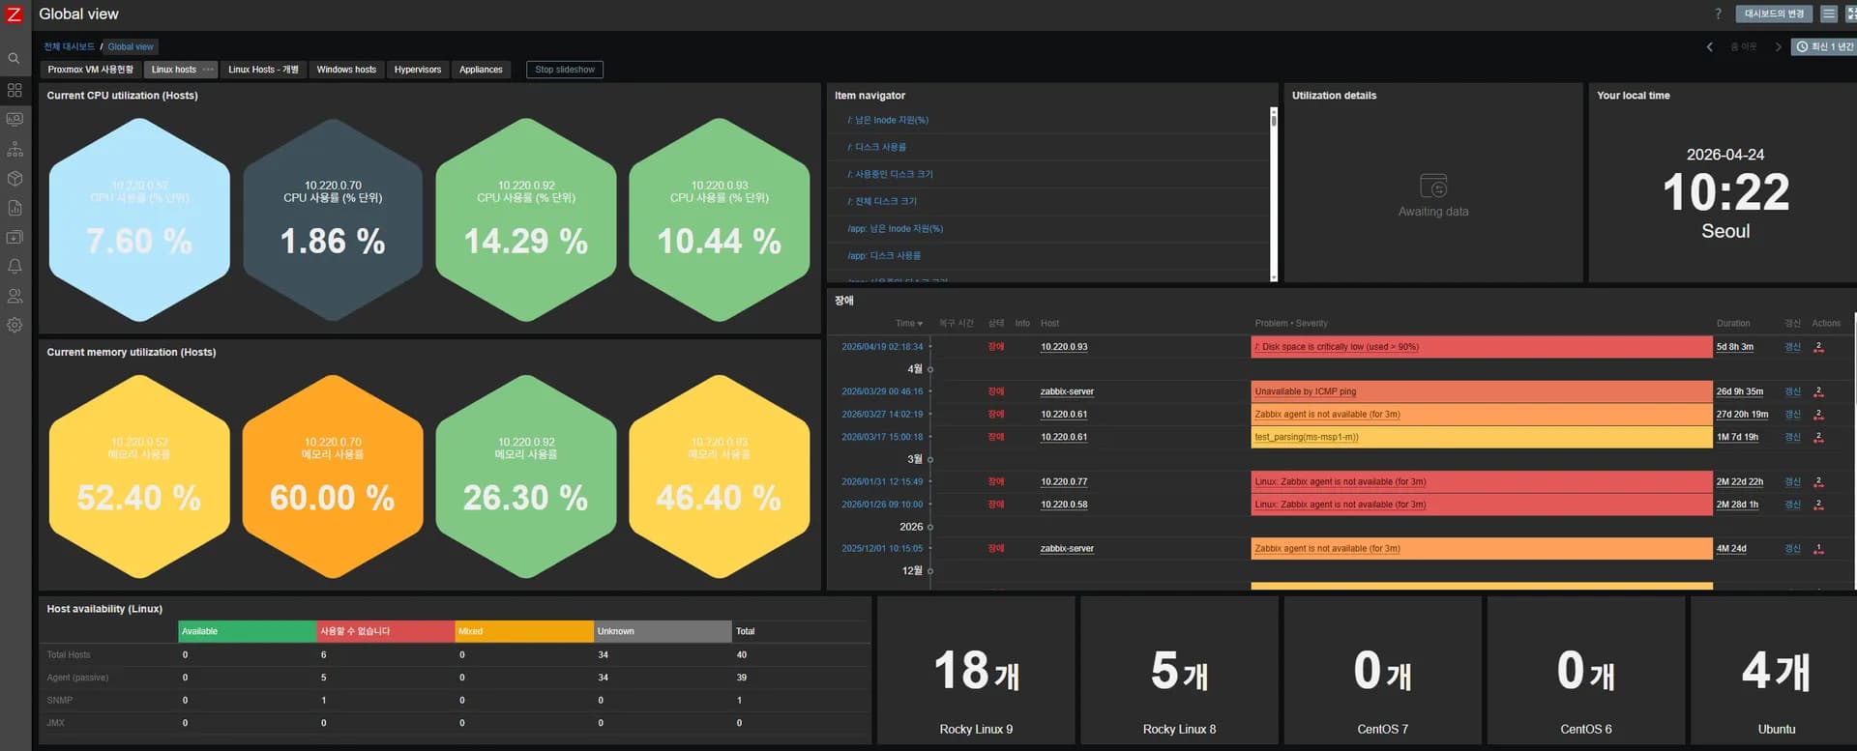Open host 10.220.0.77 in problems list
Viewport: 1857px width, 751px height.
[1064, 481]
